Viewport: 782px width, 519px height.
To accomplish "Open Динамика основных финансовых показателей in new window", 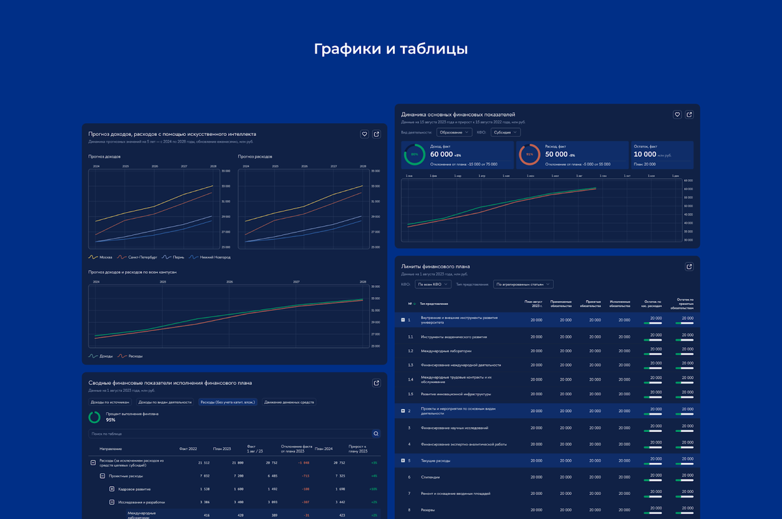I will point(689,115).
